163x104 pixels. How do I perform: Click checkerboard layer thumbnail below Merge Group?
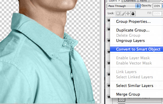[x=122, y=99]
